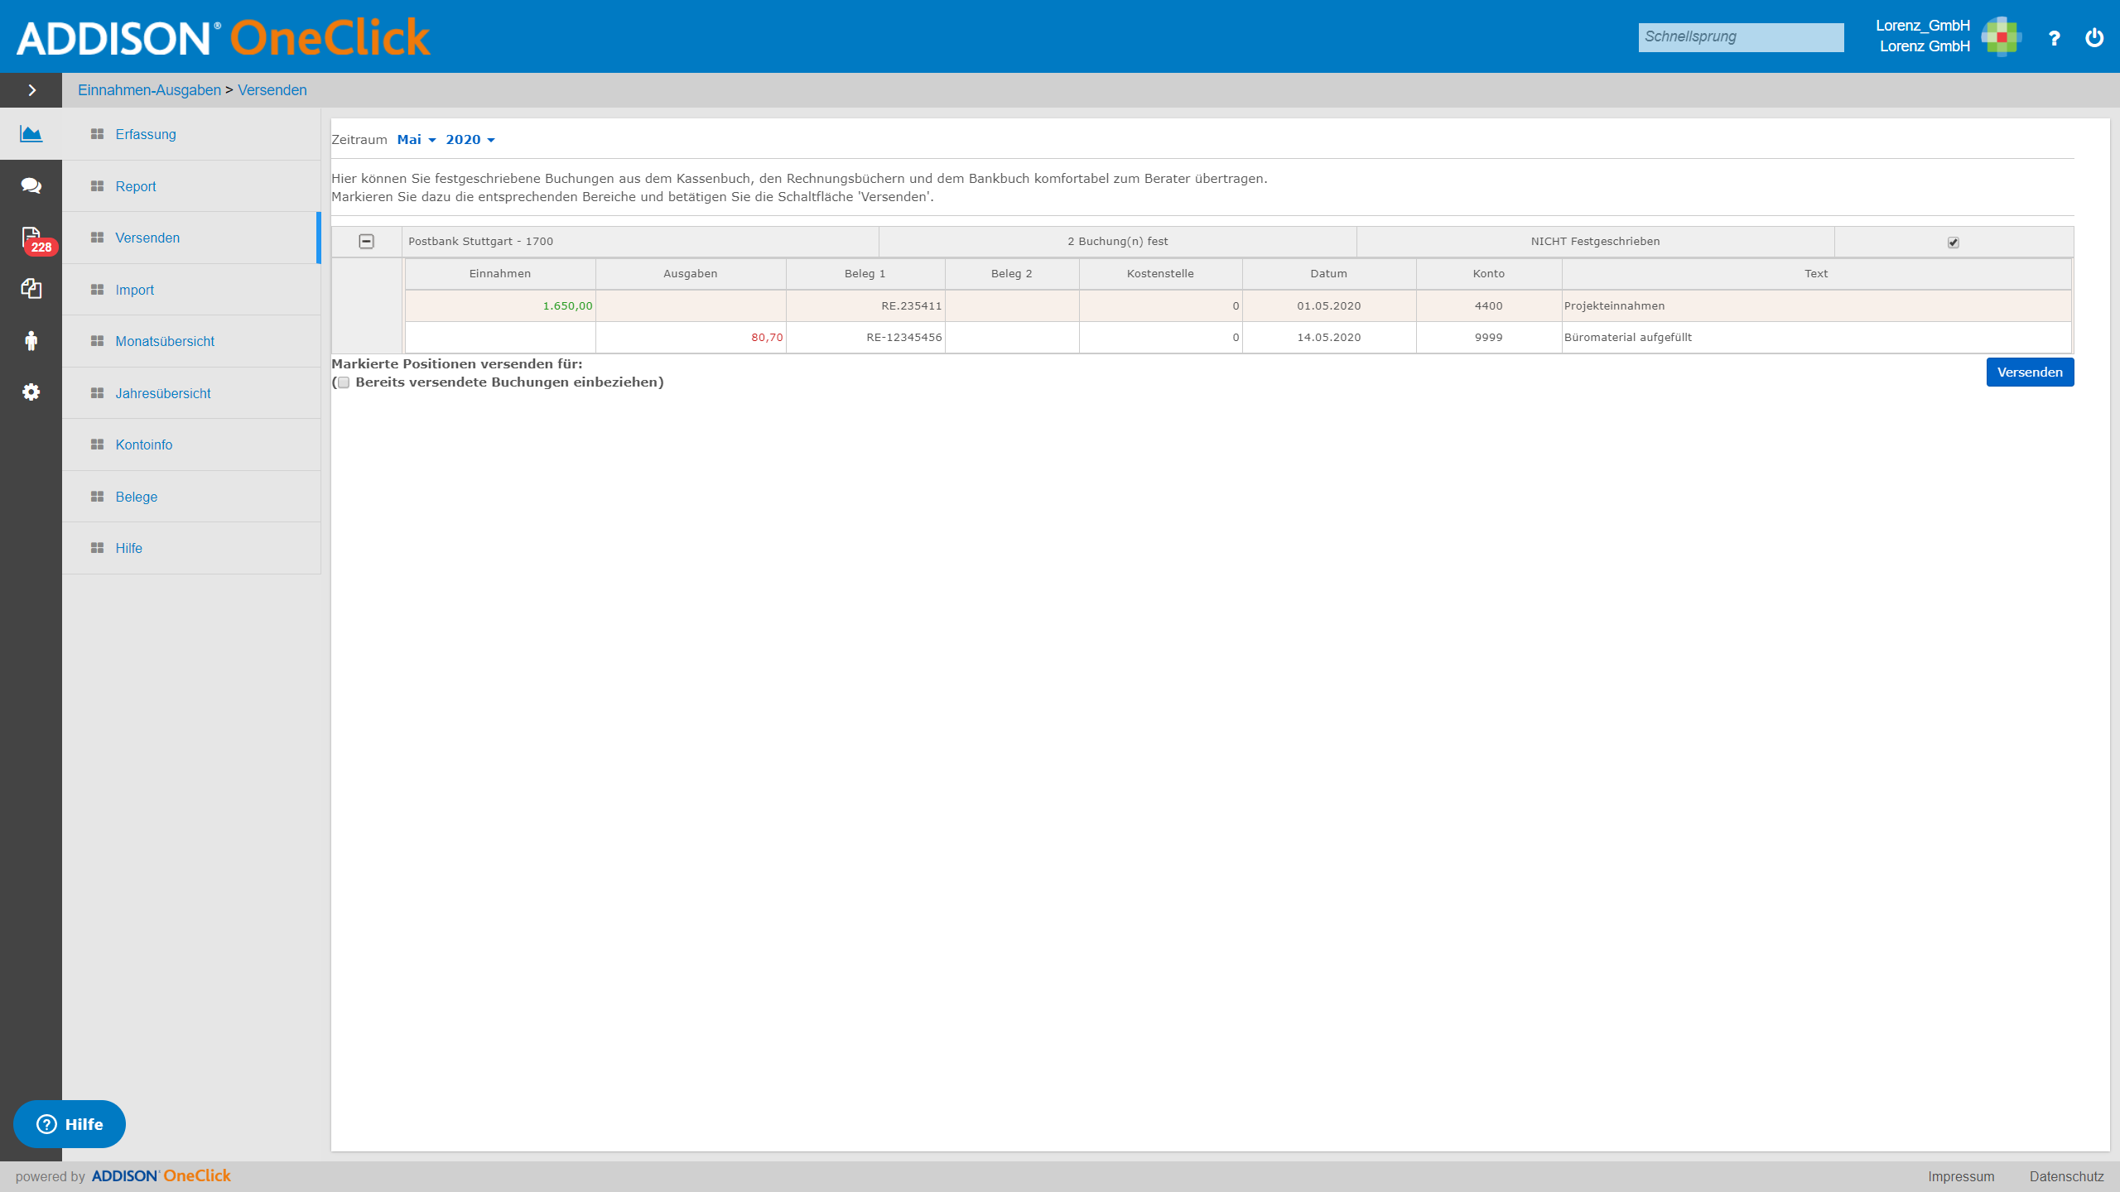
Task: Select the Monatsübersicht menu item
Action: [164, 341]
